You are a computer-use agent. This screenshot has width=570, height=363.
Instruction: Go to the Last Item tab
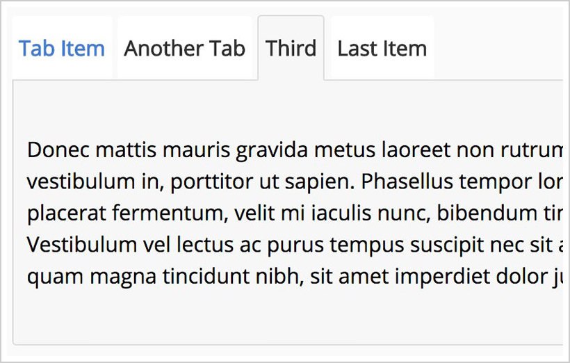click(x=382, y=49)
